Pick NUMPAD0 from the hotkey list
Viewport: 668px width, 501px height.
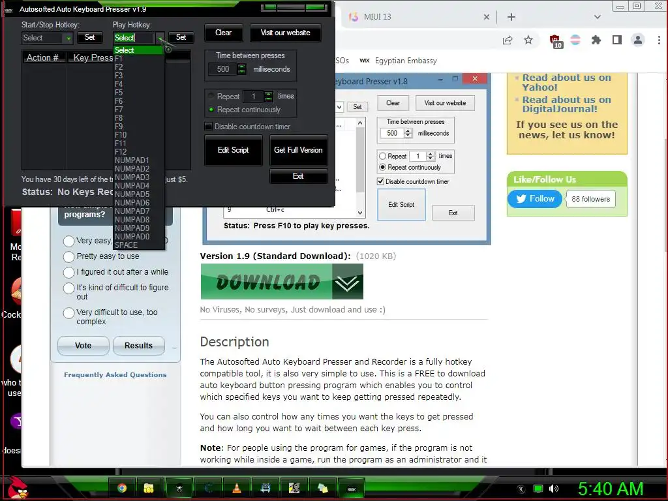(138, 236)
